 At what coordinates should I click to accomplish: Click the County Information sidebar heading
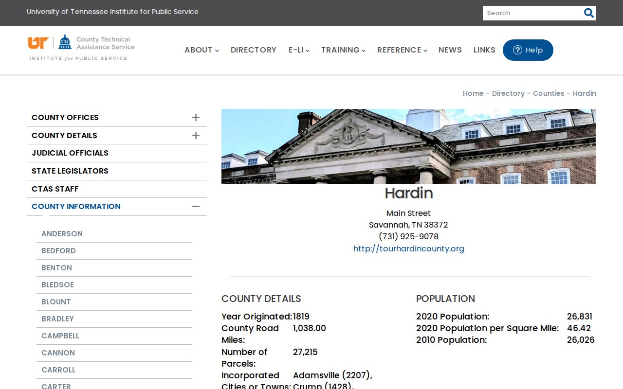coord(76,206)
